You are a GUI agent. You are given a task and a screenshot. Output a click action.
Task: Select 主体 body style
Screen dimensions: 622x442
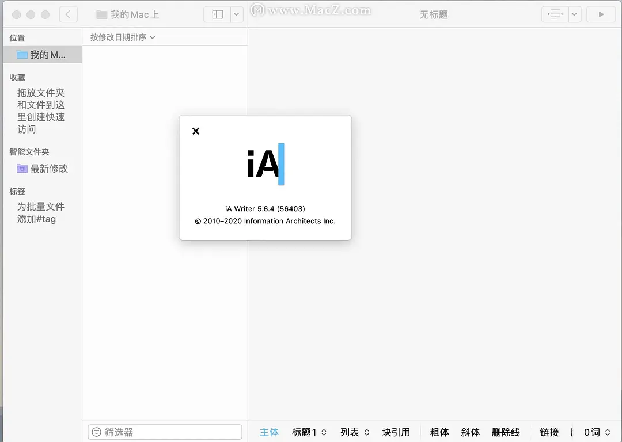click(x=270, y=432)
